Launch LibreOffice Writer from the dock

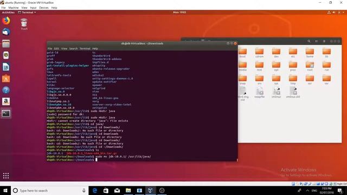tap(6, 67)
